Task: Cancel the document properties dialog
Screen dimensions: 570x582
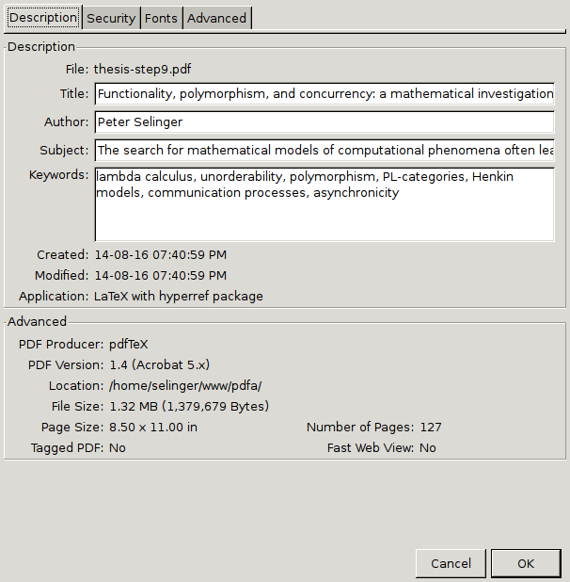Action: pos(451,563)
